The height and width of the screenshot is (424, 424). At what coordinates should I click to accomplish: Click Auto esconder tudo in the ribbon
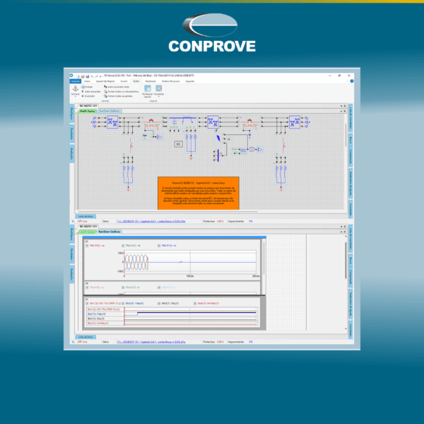tap(117, 87)
